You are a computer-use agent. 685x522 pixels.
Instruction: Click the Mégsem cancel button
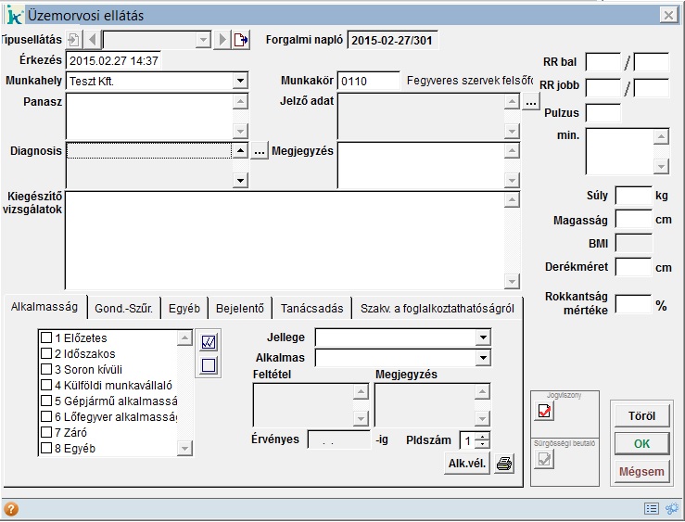click(641, 472)
